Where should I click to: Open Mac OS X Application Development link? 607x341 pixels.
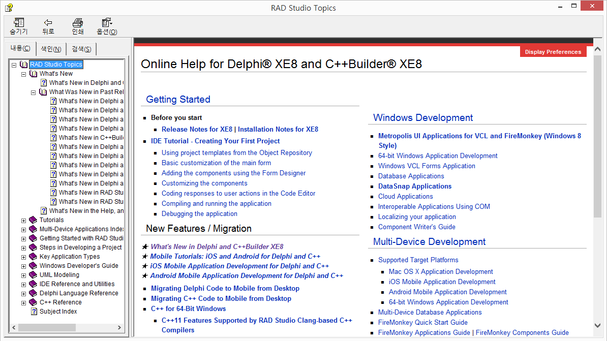coord(441,272)
